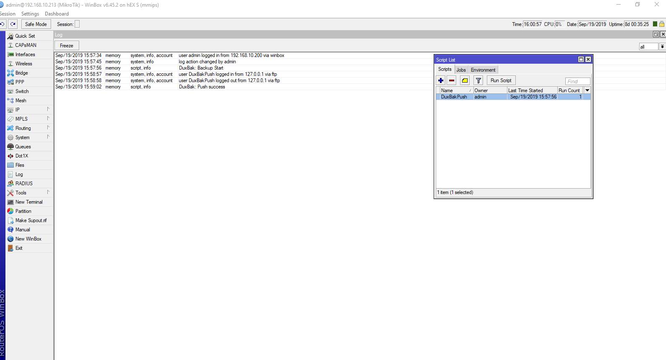Click the Find field in Script List
Viewport: 666px width, 360px height.
[x=578, y=81]
